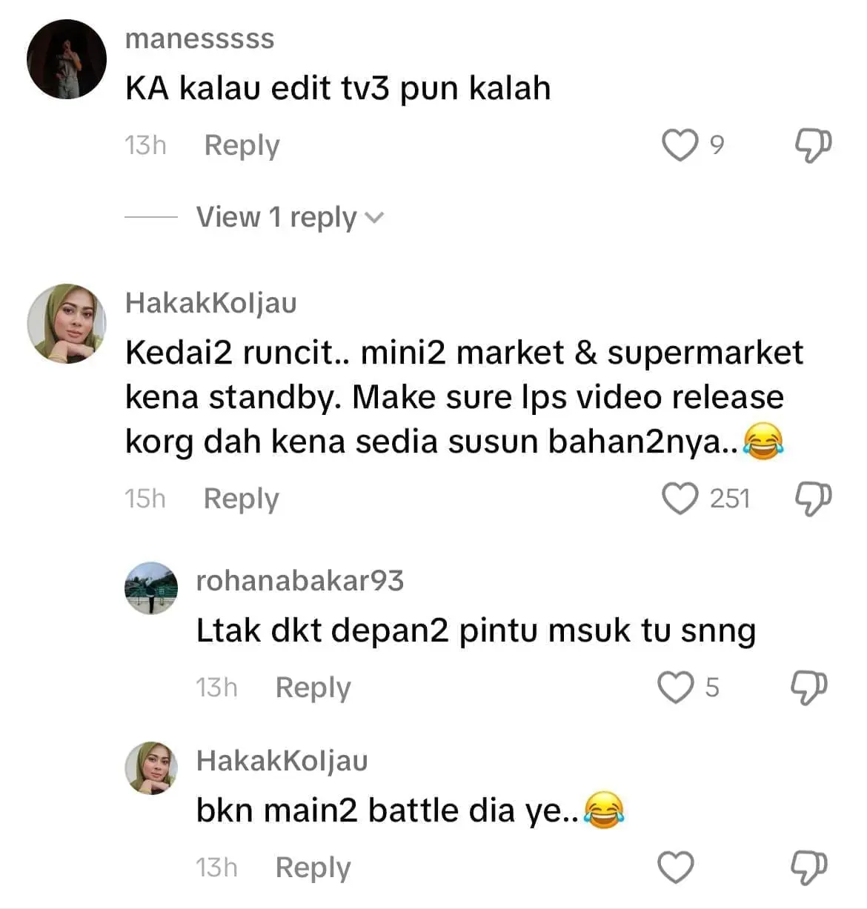Viewport: 867px width, 909px height.
Task: Dislike HakakKoljau's reply about battle
Action: coord(808,867)
